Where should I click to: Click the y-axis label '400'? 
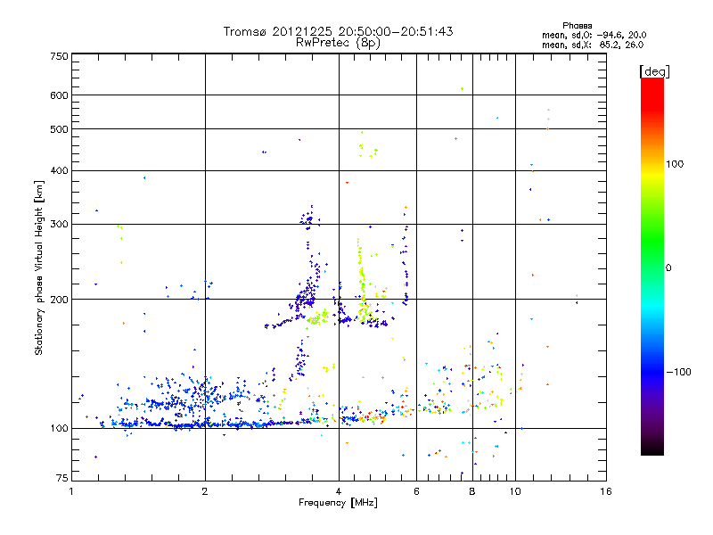pyautogui.click(x=60, y=170)
